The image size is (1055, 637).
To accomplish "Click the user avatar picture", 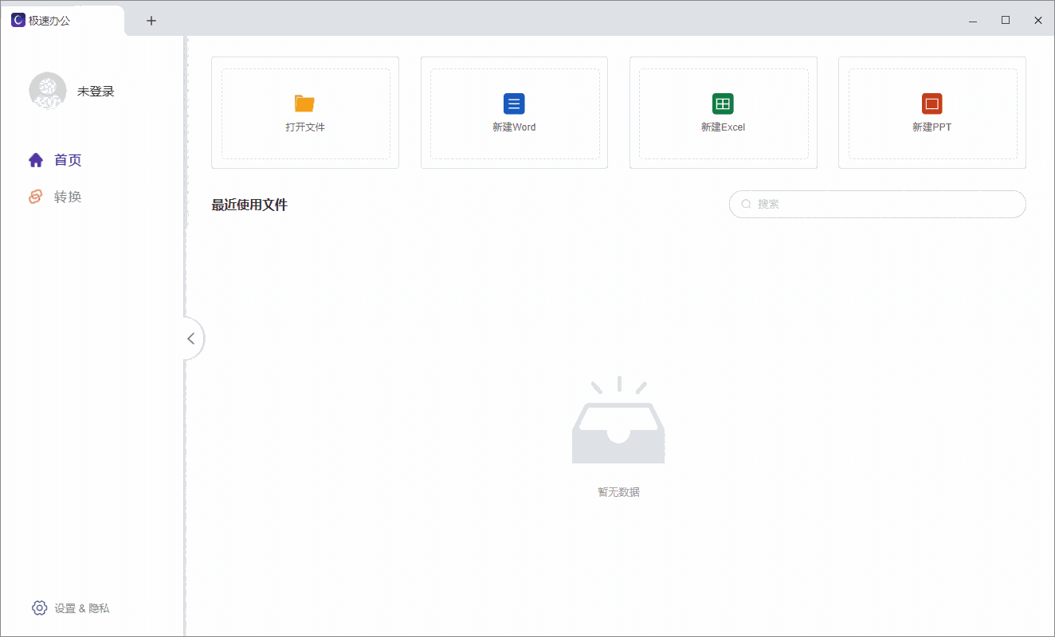I will point(48,91).
